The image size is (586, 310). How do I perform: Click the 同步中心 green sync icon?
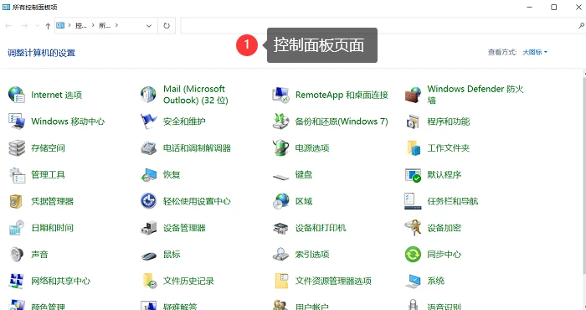(x=413, y=254)
